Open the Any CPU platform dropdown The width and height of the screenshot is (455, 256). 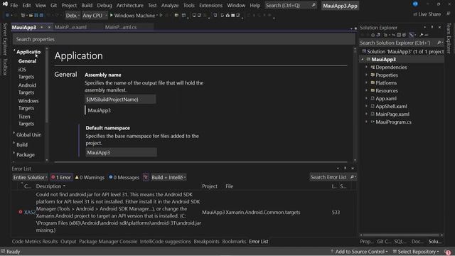coord(95,16)
